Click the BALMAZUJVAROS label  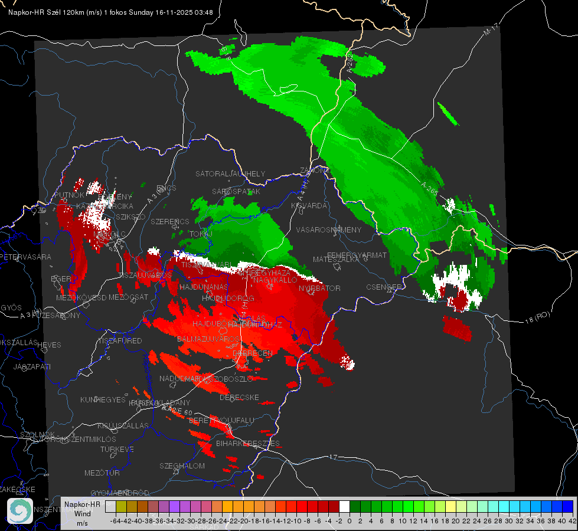pyautogui.click(x=208, y=339)
